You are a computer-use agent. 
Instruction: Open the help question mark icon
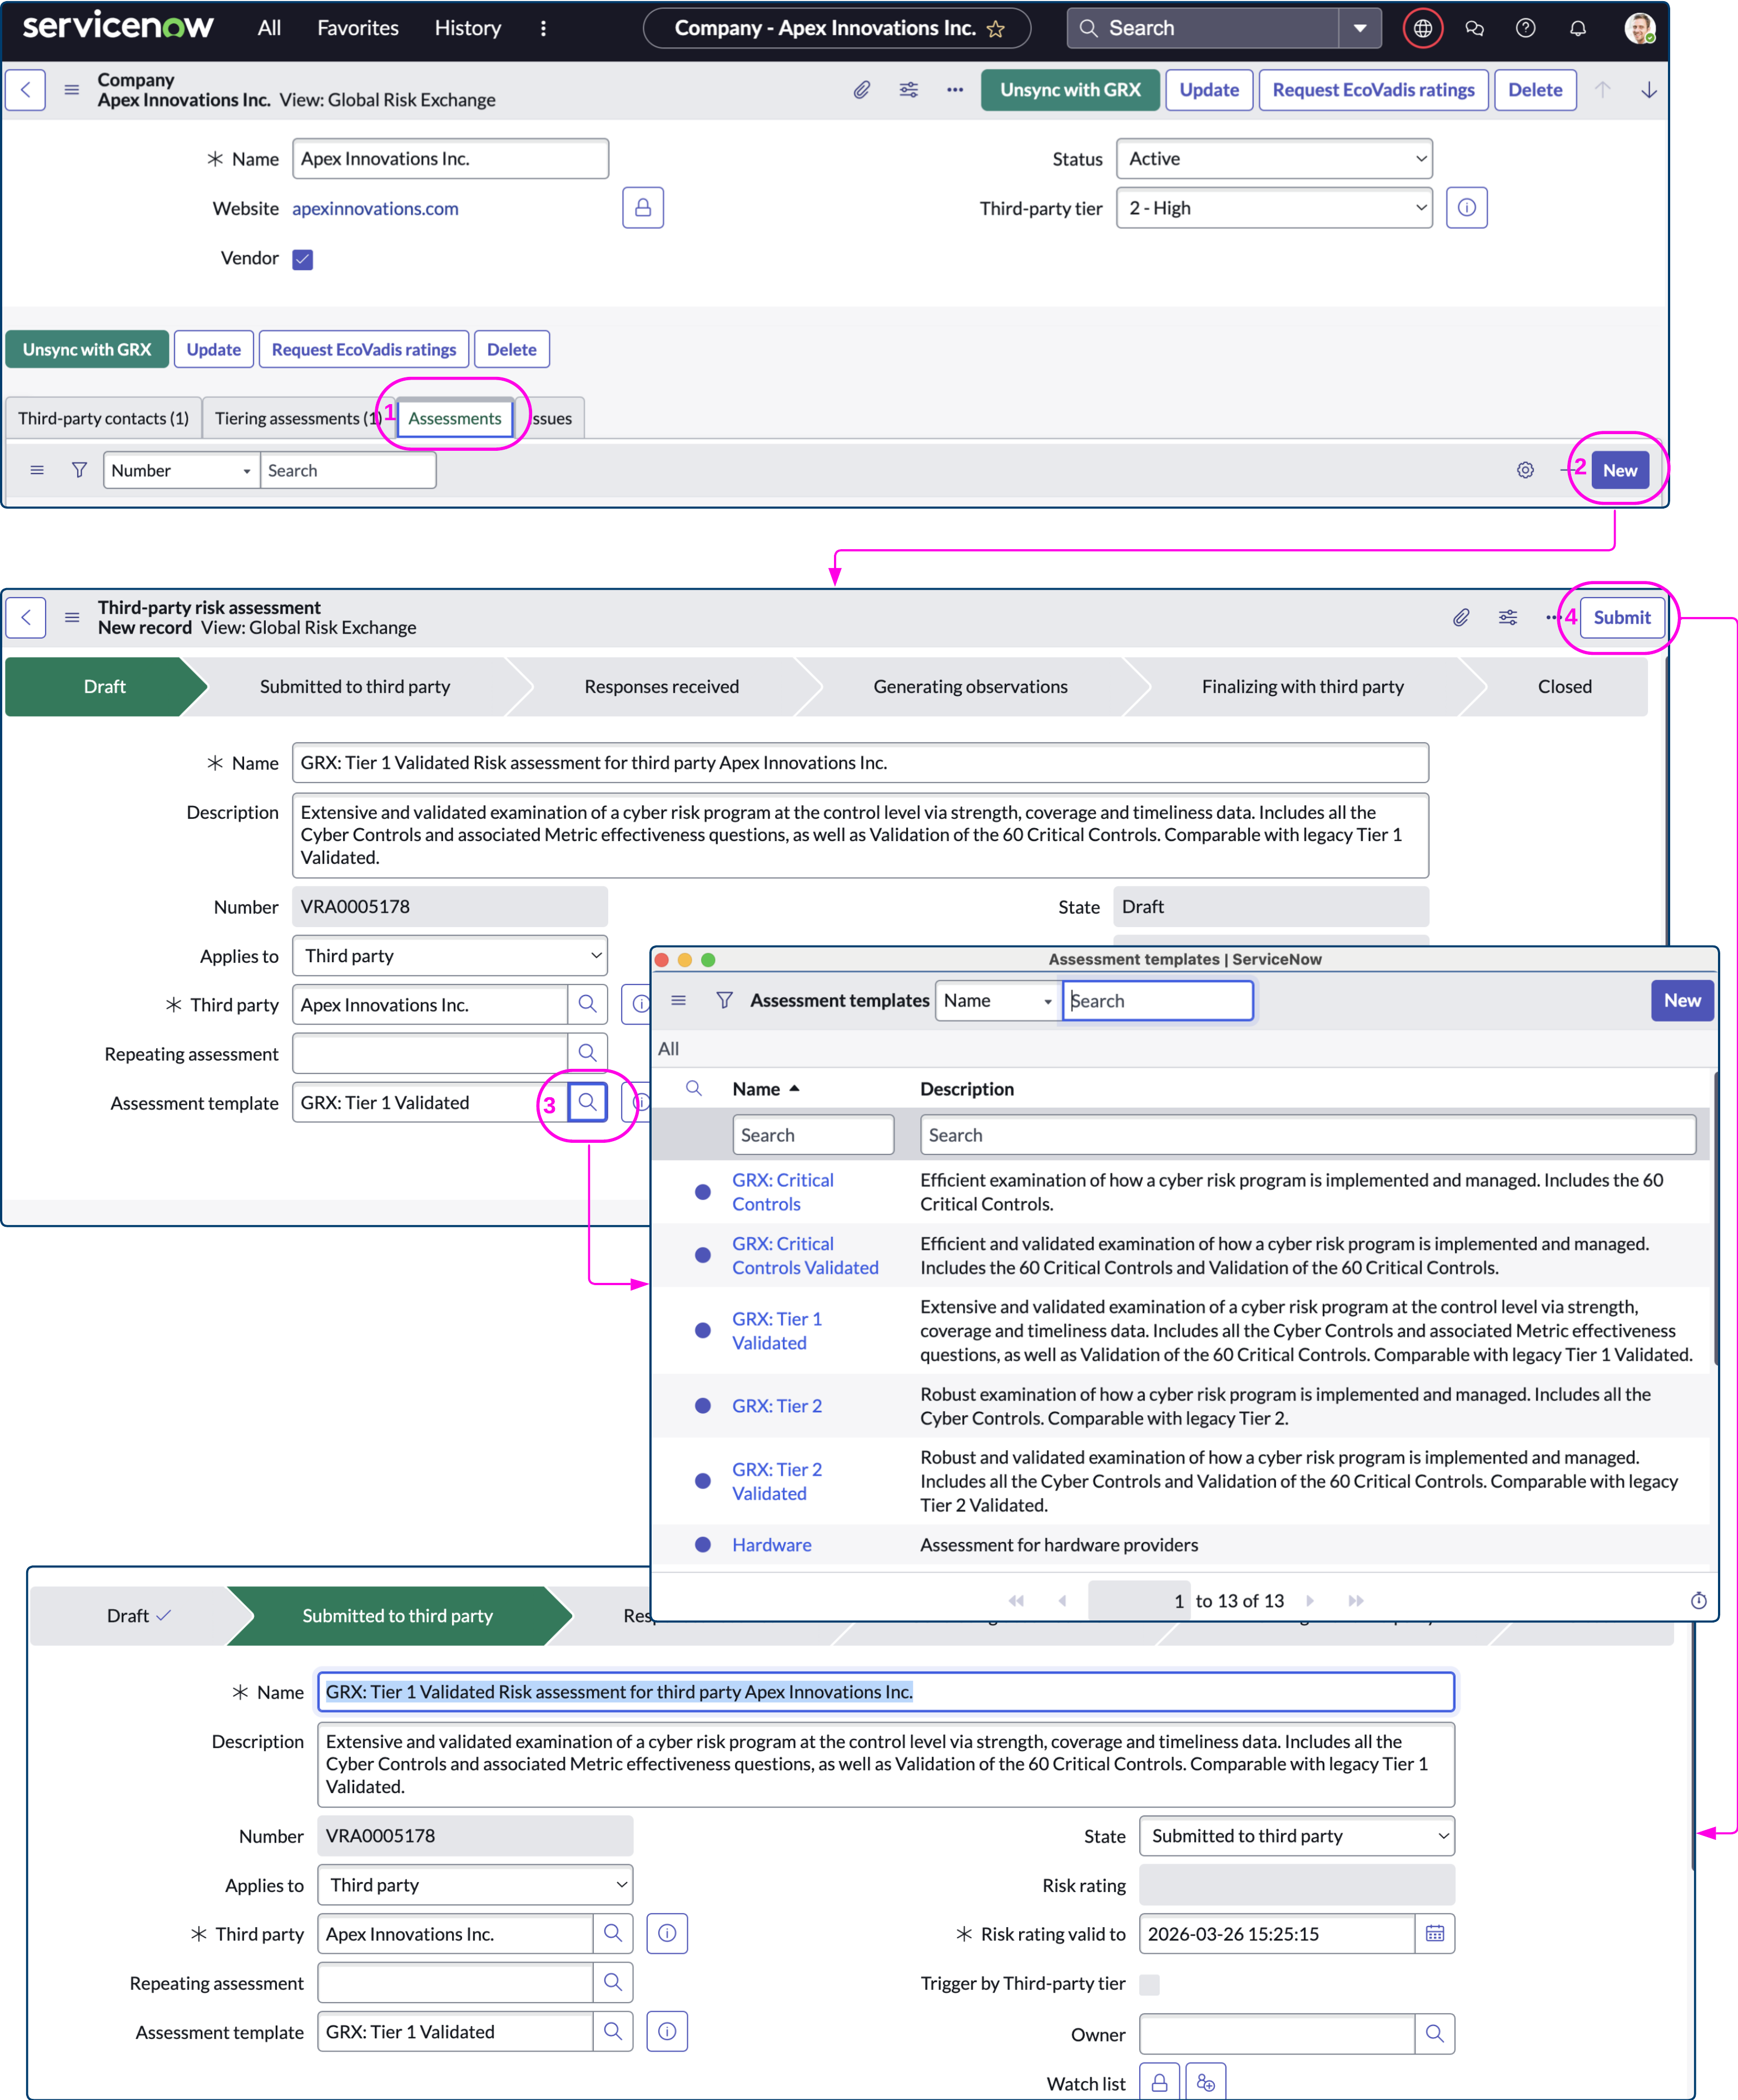click(x=1525, y=28)
